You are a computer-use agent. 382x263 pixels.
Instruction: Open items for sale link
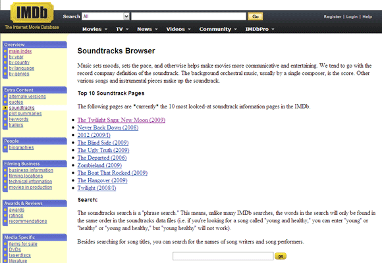[x=23, y=244]
